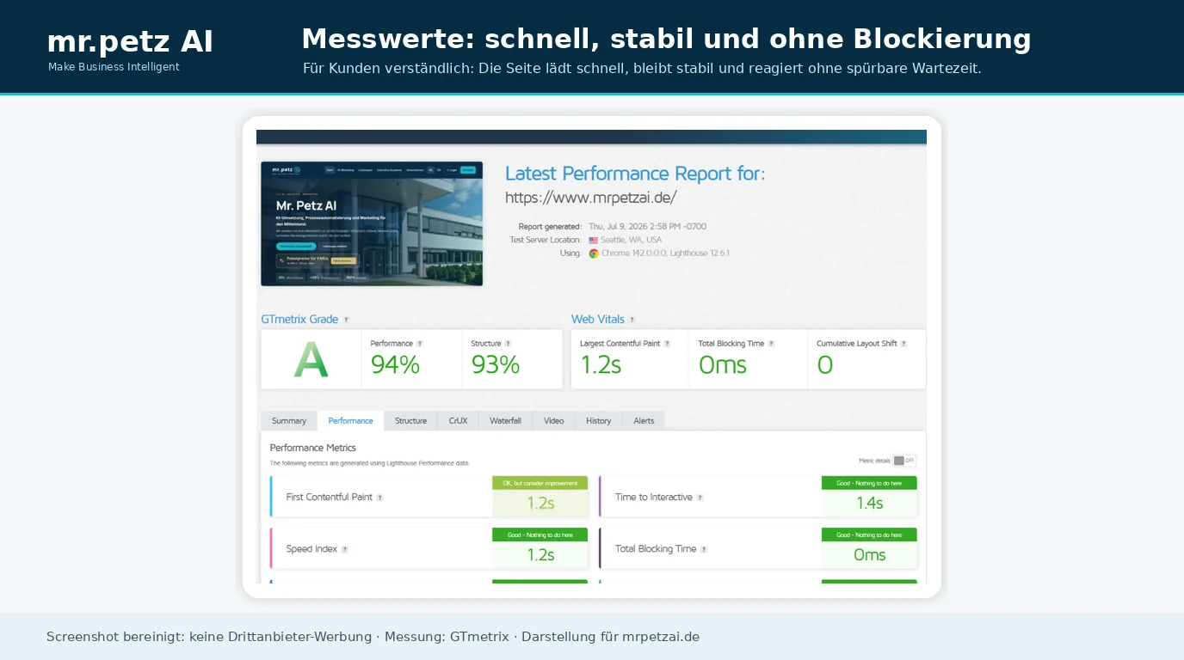The height and width of the screenshot is (660, 1184).
Task: Click the mr.petz AI logo in header
Action: 130,42
